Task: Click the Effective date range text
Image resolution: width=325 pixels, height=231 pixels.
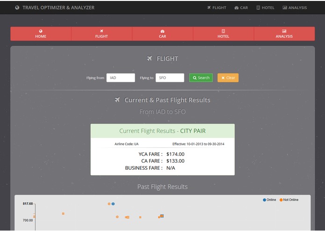Action: tap(198, 144)
